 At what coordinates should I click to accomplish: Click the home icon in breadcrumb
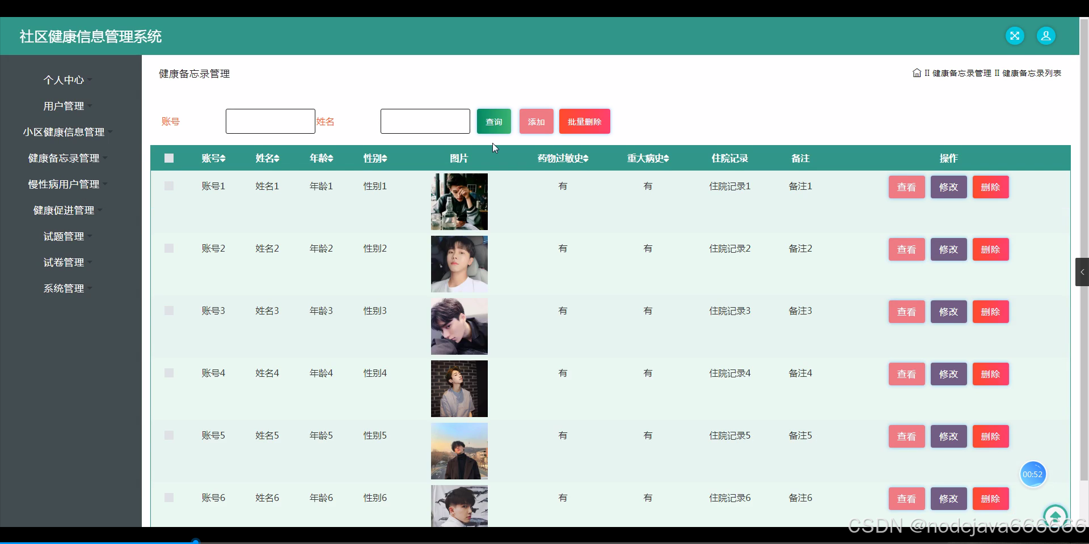[x=917, y=73]
